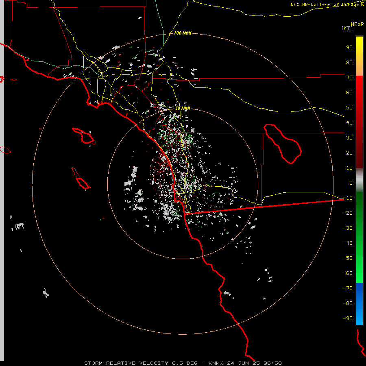Click the 0.5 DEG elevation text
This screenshot has width=366, height=366.
[185, 363]
